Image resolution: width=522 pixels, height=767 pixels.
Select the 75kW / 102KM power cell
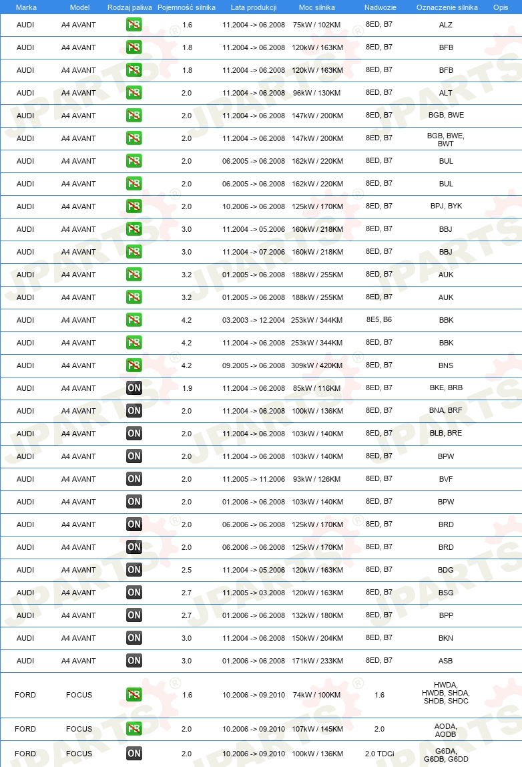[316, 25]
